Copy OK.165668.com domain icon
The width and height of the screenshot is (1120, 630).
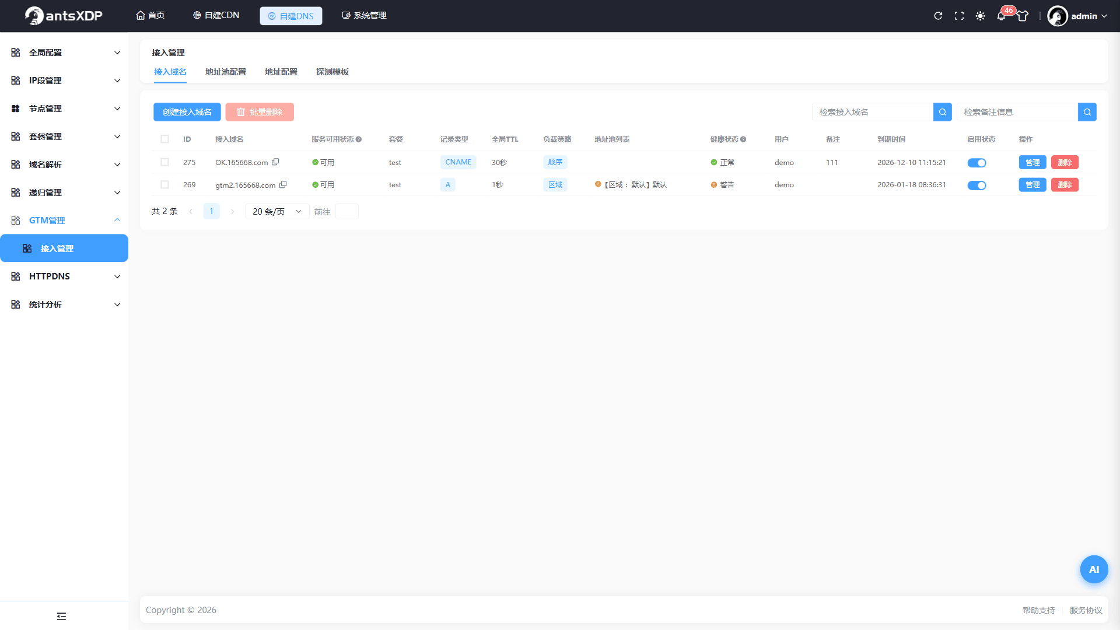(x=275, y=162)
